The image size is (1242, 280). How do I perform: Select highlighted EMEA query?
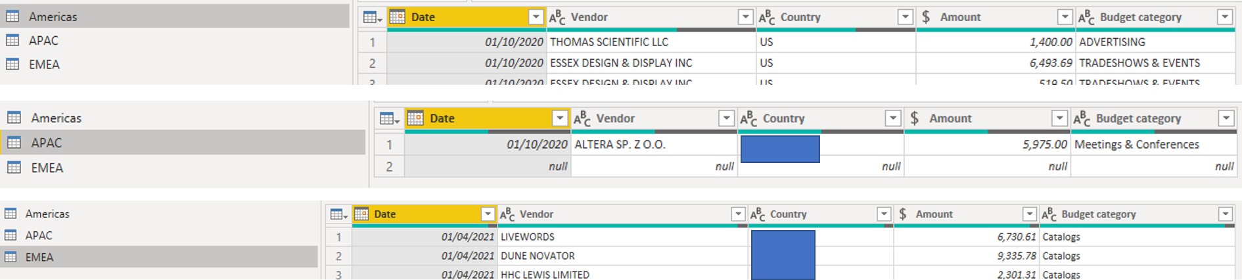[159, 257]
